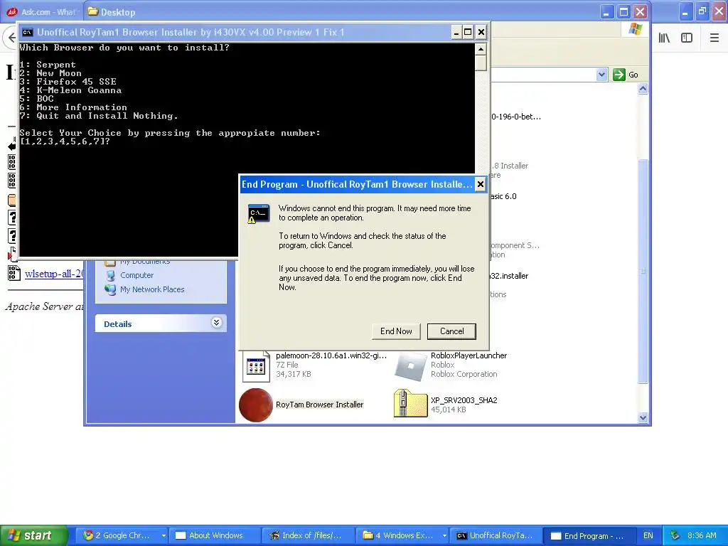Click the installer console window system icon

pos(28,32)
